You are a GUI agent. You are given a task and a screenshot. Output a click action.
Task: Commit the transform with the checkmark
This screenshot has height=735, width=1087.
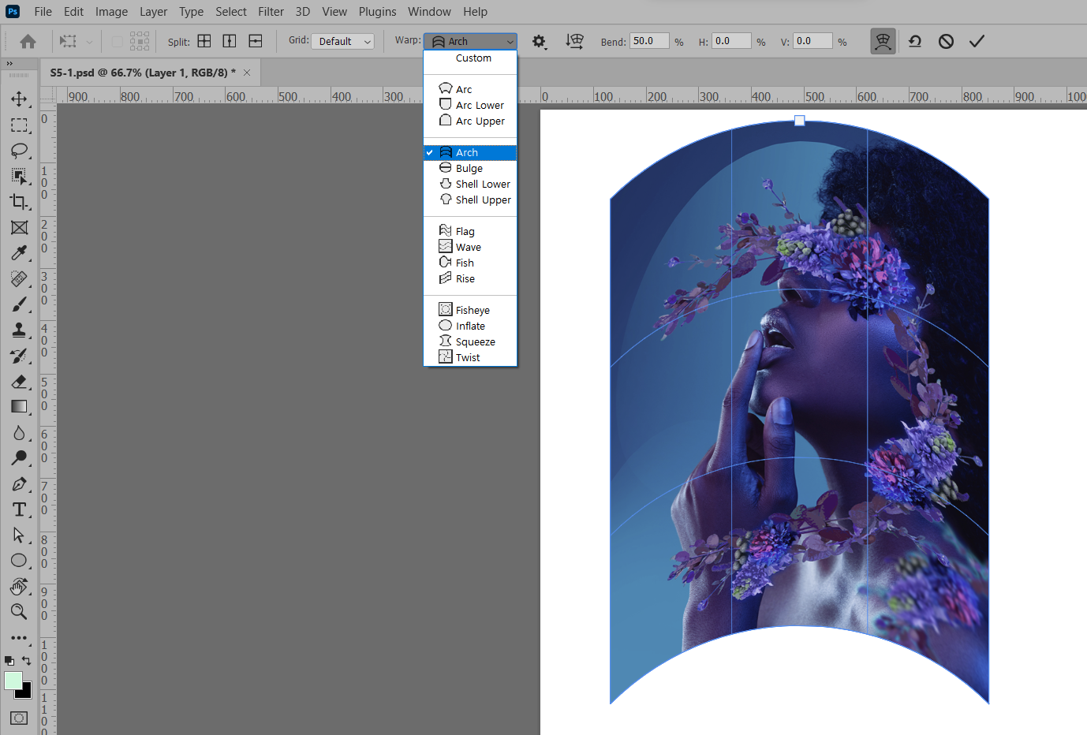pos(977,42)
